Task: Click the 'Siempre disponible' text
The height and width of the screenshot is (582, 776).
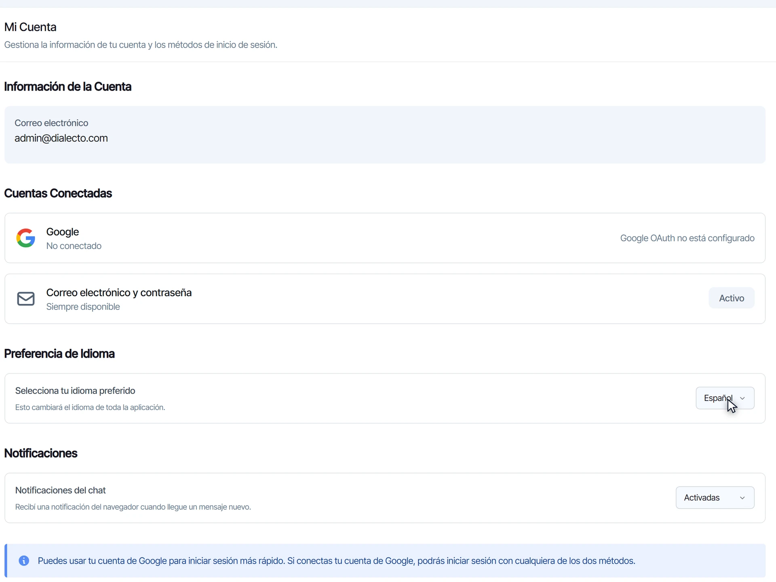Action: (83, 307)
